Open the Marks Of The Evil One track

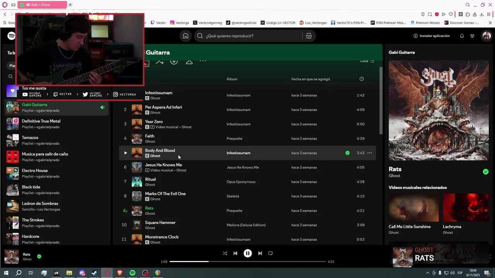coord(165,194)
